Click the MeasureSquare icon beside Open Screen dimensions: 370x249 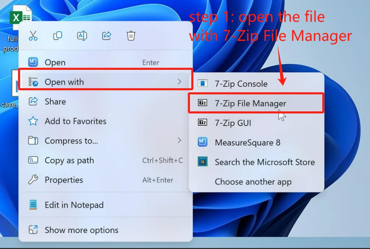tap(33, 62)
